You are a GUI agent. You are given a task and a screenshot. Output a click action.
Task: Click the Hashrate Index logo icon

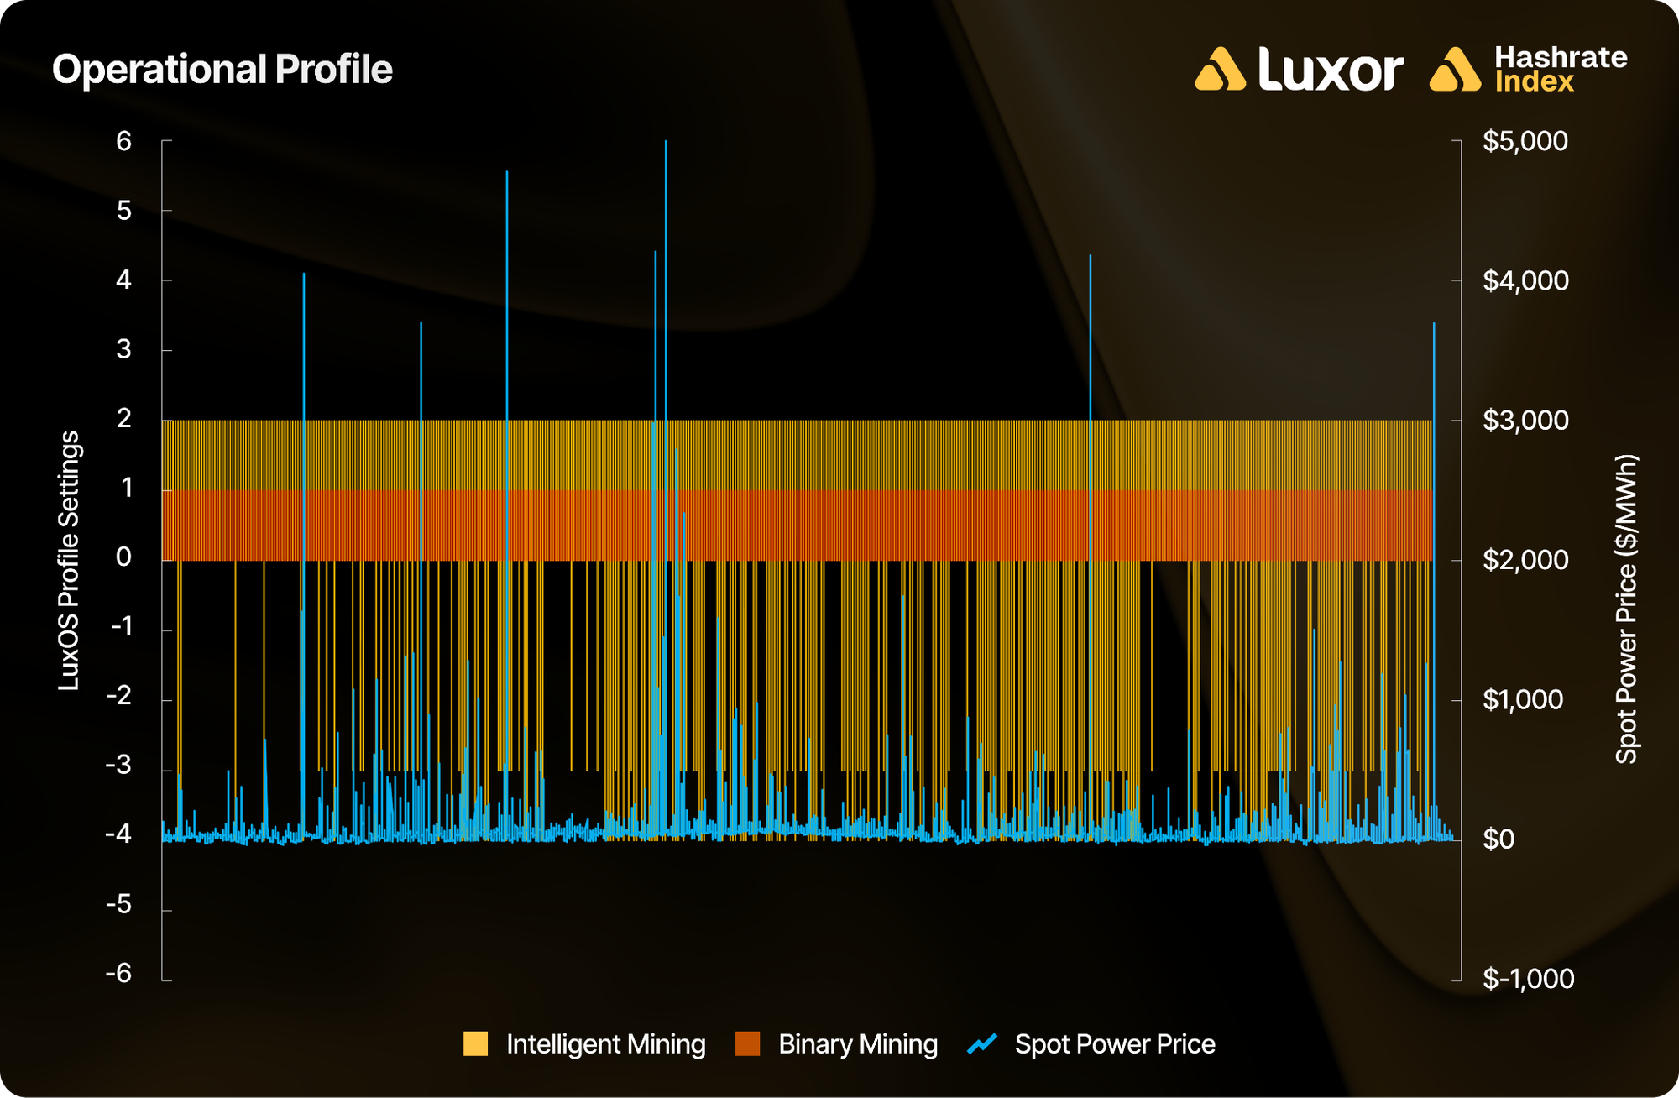point(1455,69)
